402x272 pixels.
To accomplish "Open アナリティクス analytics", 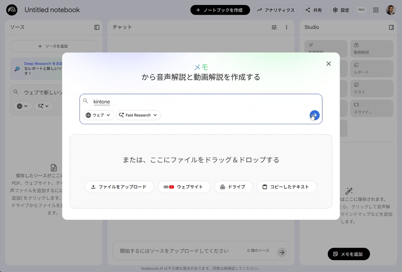I will [276, 10].
